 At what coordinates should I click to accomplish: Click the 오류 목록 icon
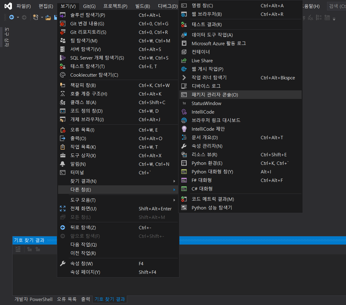click(63, 130)
